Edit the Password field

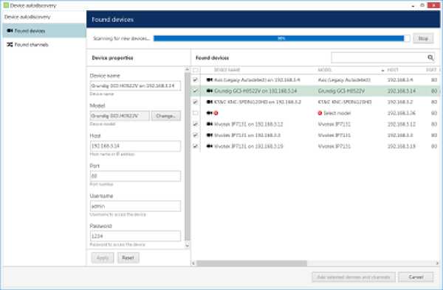[135, 236]
